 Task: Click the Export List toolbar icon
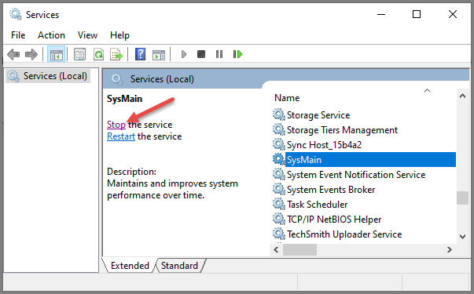click(x=116, y=55)
